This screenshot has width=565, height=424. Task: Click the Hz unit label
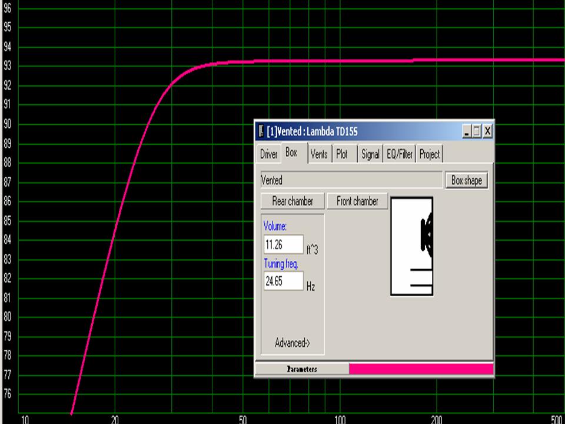tap(311, 287)
